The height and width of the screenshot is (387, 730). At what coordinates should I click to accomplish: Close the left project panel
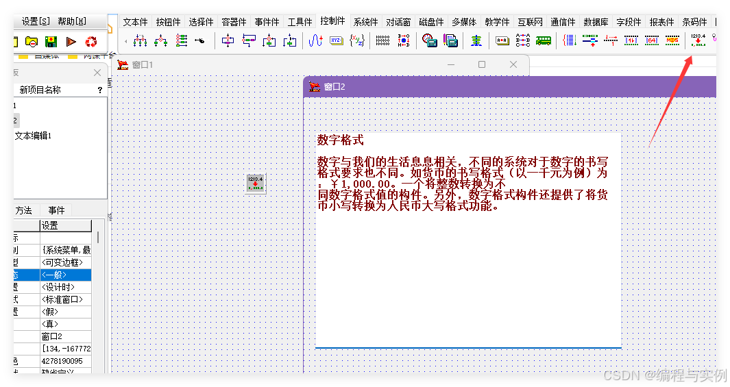pos(97,73)
